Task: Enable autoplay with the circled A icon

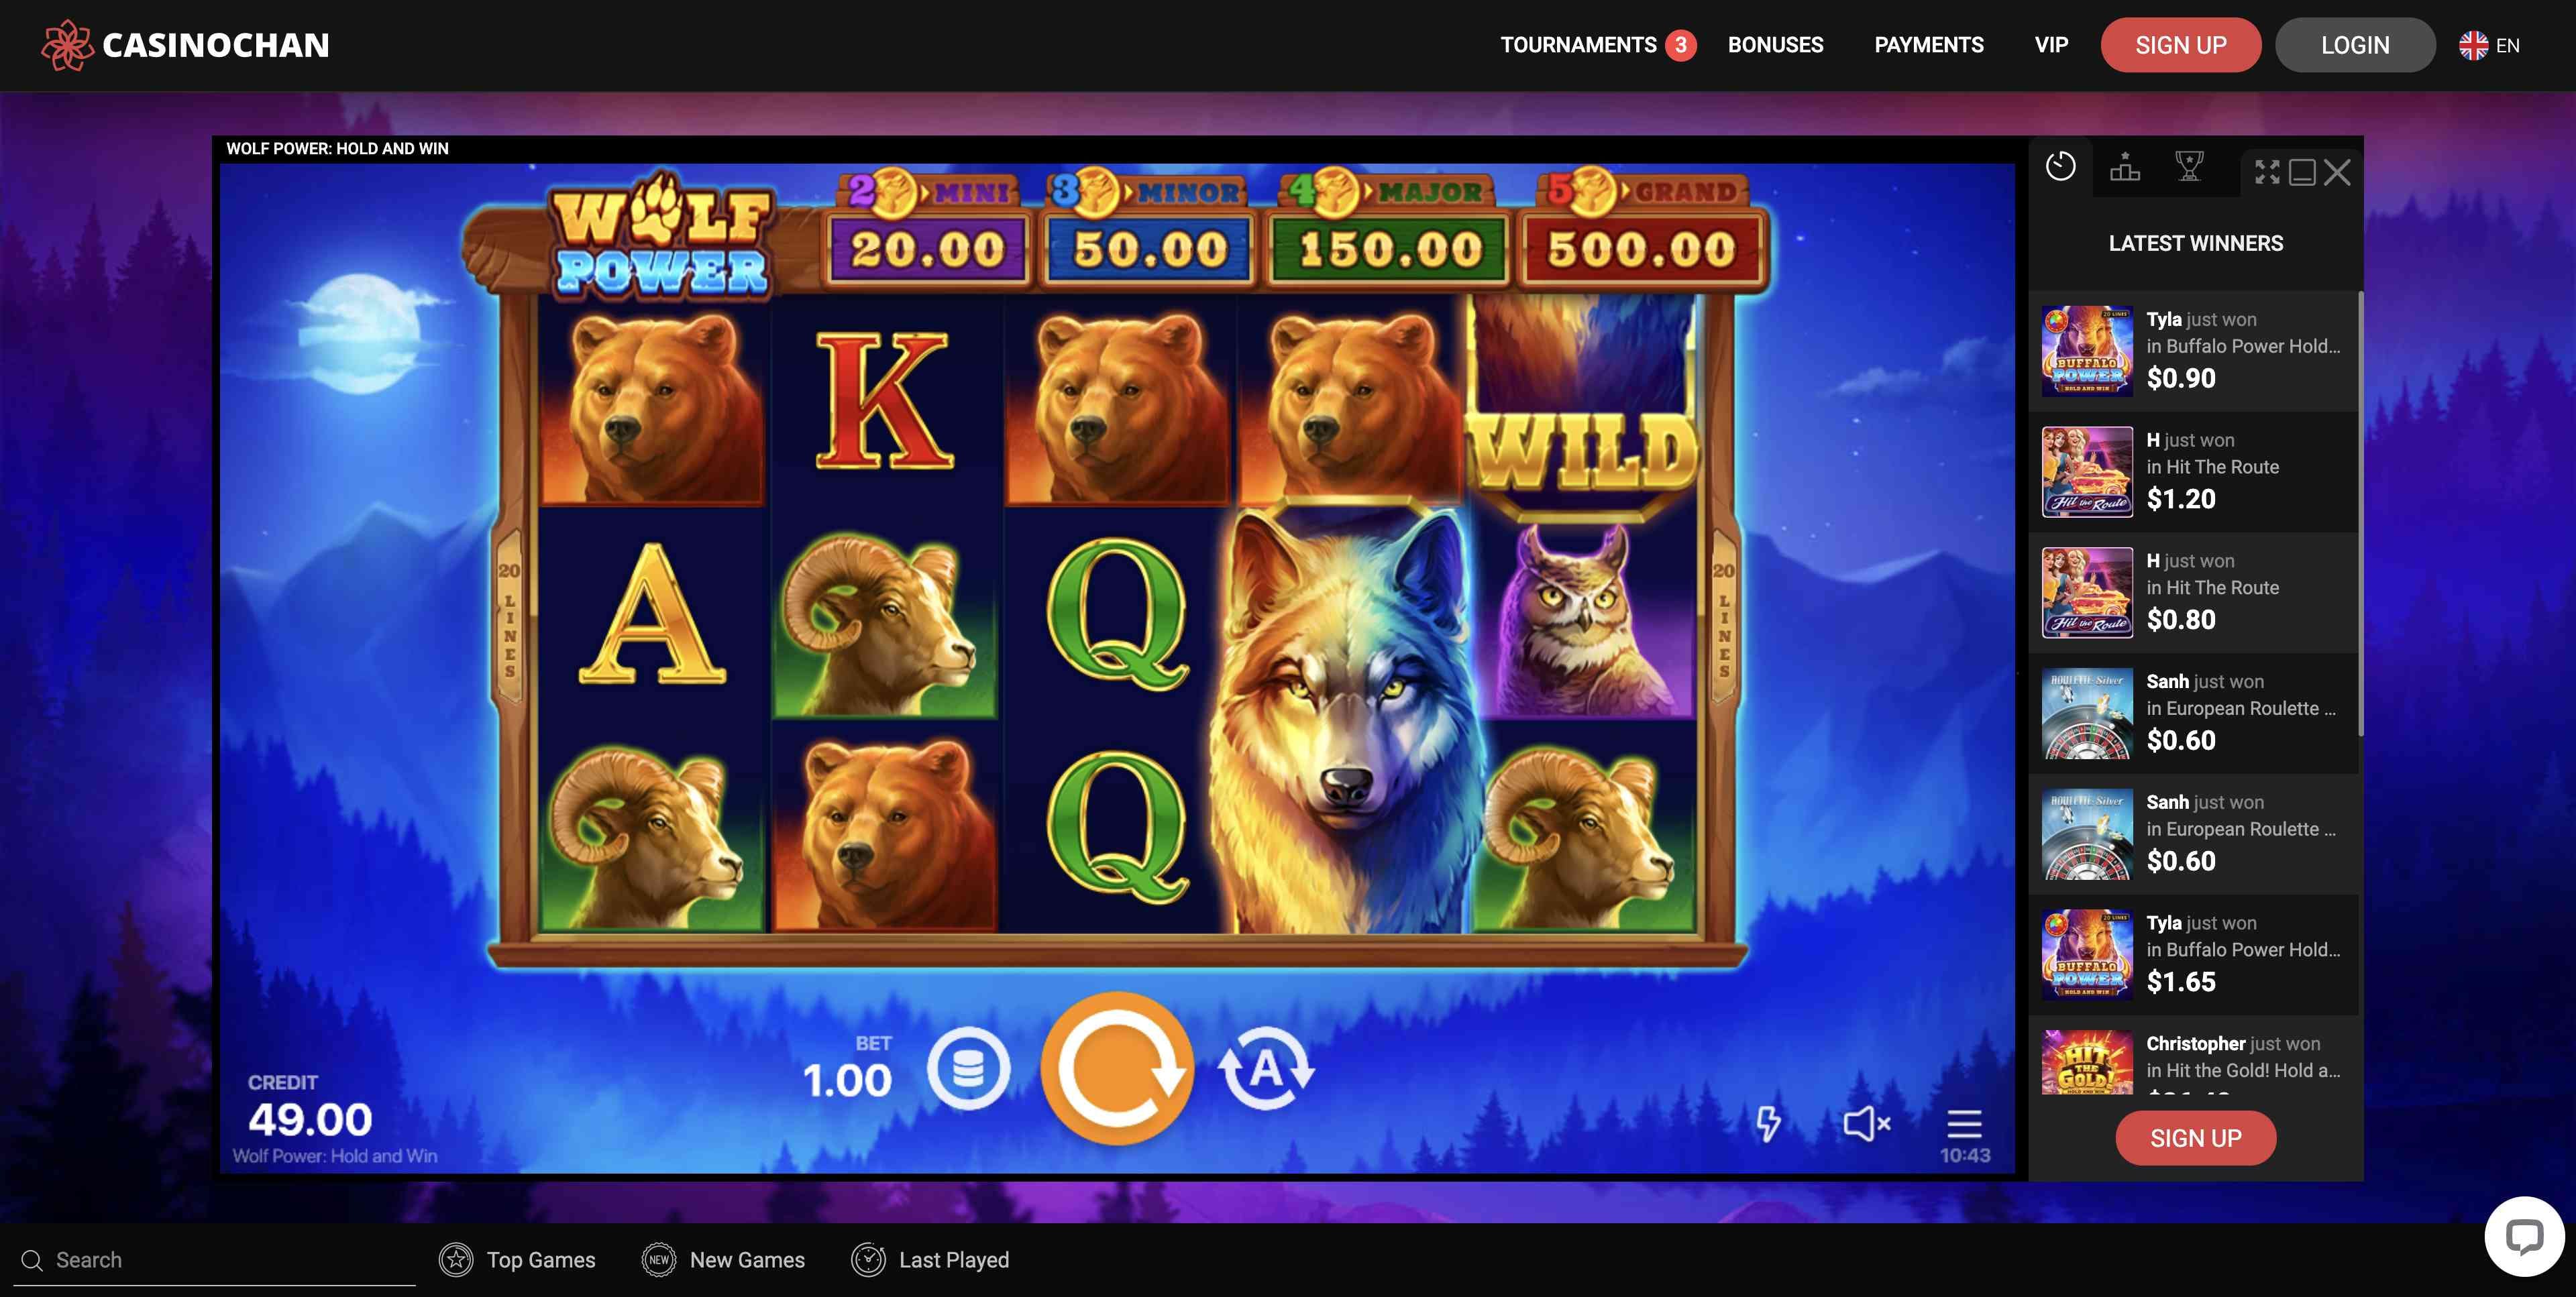Action: 1266,1068
